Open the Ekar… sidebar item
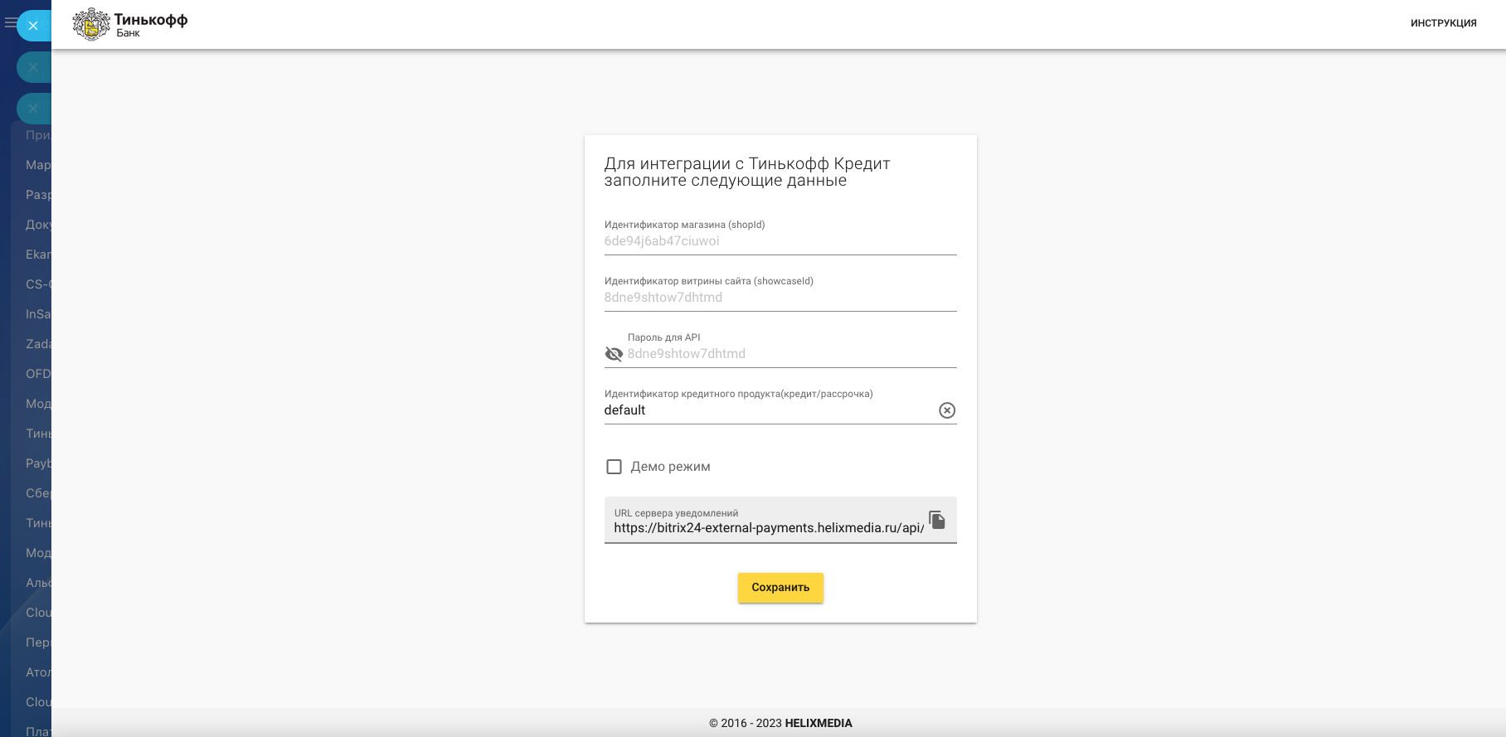This screenshot has height=737, width=1506. [x=38, y=255]
